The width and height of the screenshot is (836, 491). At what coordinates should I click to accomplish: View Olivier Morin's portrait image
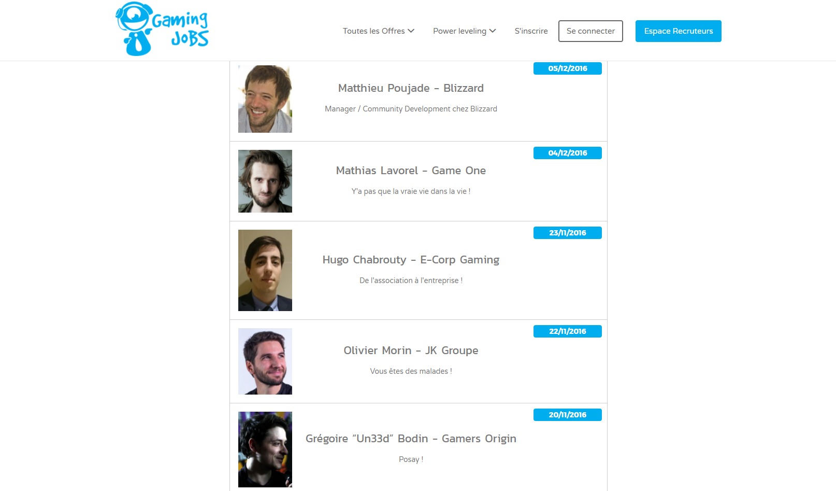[265, 361]
